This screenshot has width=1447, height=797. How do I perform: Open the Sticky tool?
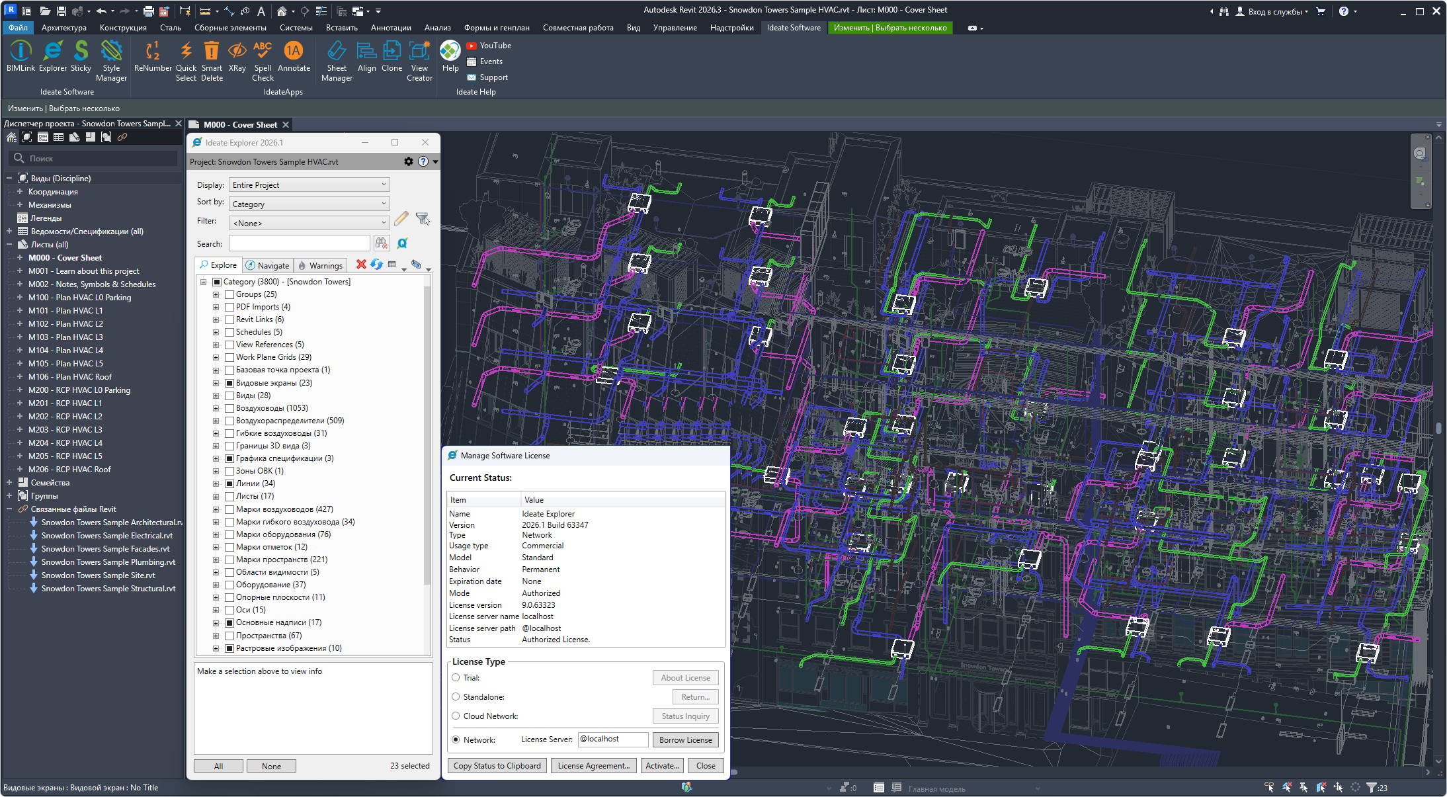81,56
